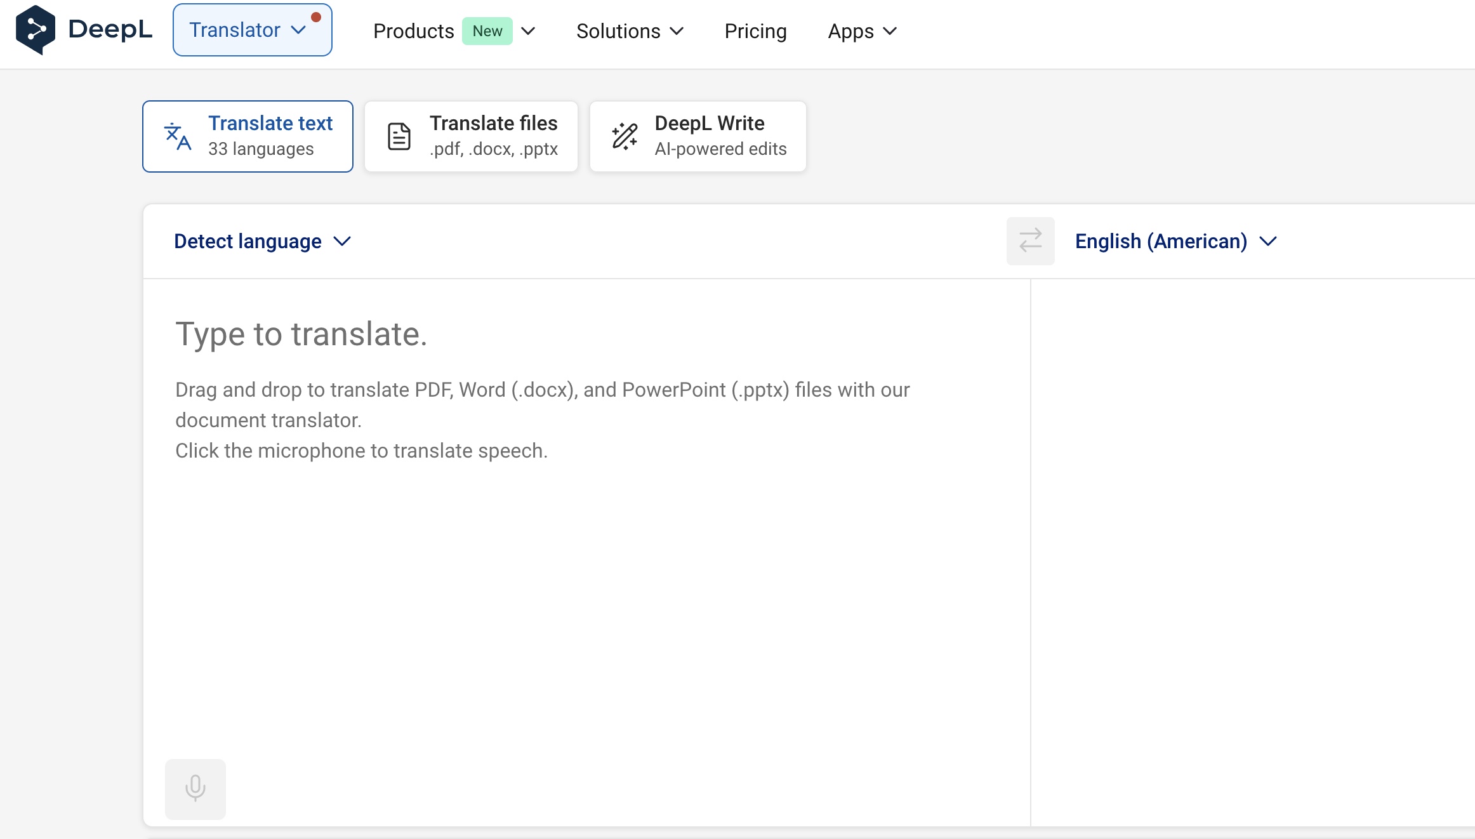Select the Translate text tab

pos(248,136)
